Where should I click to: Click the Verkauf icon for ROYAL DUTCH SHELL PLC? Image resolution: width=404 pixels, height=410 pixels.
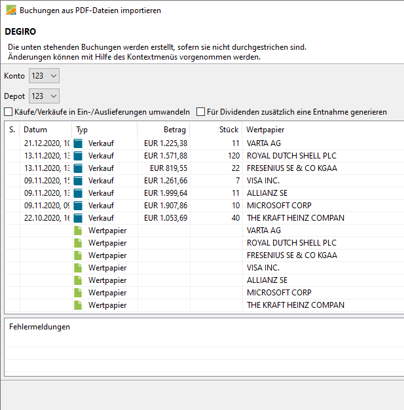click(78, 156)
